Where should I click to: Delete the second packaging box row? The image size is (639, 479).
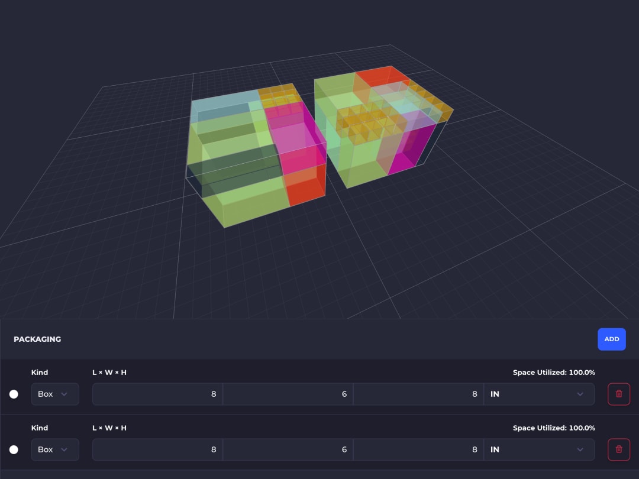(x=619, y=449)
